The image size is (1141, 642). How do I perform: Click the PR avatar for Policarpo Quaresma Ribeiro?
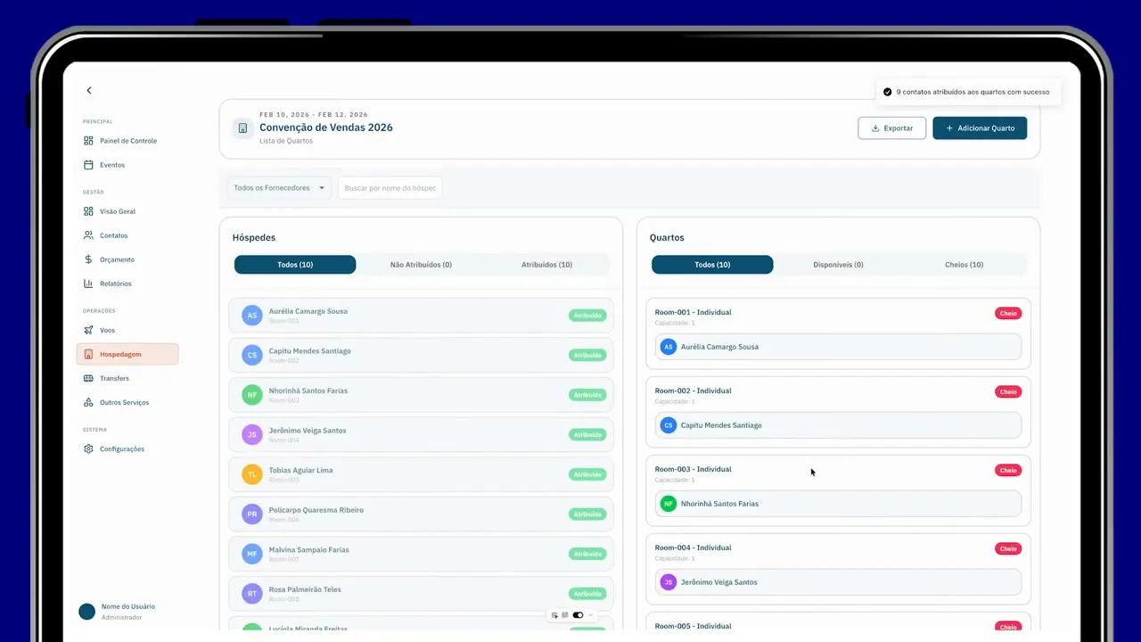point(252,514)
